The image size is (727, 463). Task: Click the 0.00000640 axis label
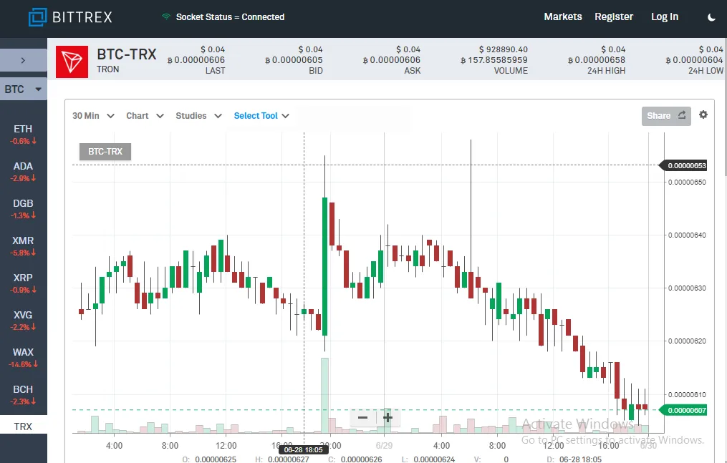687,235
